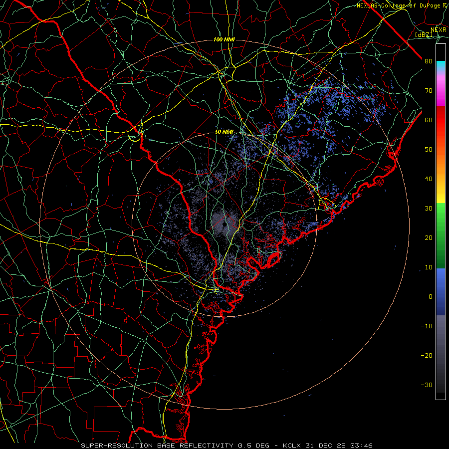Click the 100 NMI range ring label
Viewport: 449px width, 449px height.
click(224, 39)
